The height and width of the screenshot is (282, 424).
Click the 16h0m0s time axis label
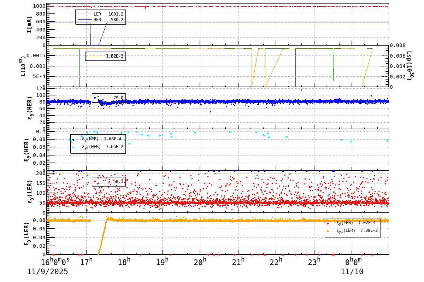pos(55,262)
